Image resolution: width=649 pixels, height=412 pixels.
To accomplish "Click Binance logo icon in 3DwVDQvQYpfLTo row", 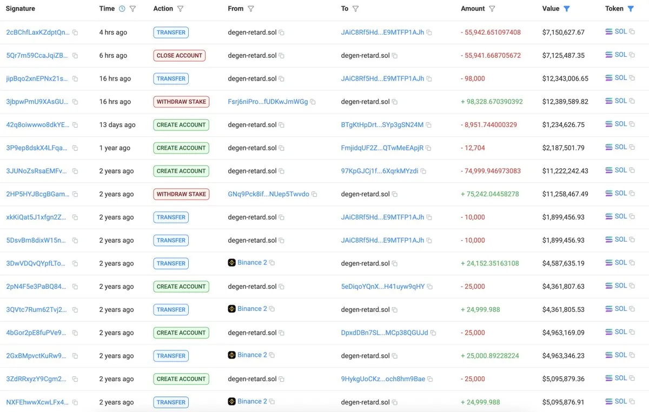I will (x=232, y=263).
